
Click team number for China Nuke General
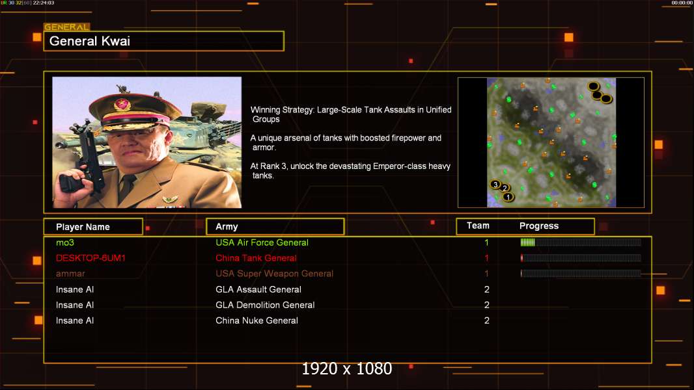[487, 320]
